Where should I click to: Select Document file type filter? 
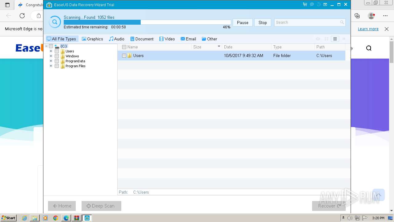[x=142, y=39]
